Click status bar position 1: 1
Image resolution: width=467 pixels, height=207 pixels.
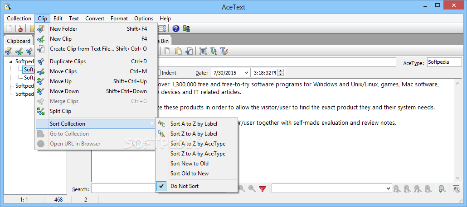pos(24,200)
